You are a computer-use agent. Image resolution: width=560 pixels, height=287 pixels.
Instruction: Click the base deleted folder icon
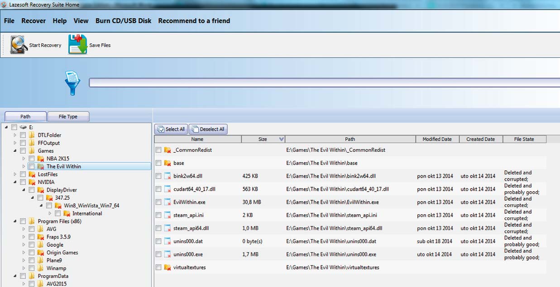tap(168, 163)
